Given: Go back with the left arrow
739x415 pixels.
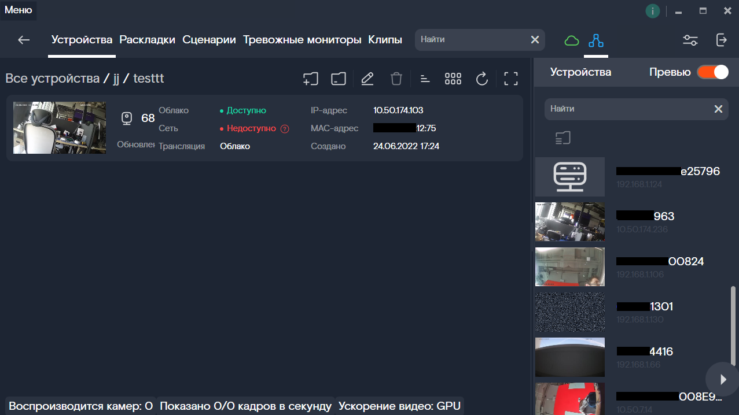Looking at the screenshot, I should pyautogui.click(x=24, y=40).
